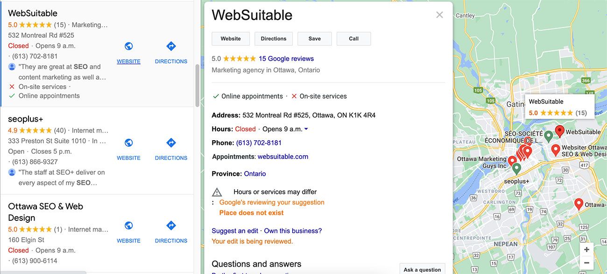
Task: Click the reviewer avatar under seoplus+ listing
Action: pyautogui.click(x=12, y=172)
